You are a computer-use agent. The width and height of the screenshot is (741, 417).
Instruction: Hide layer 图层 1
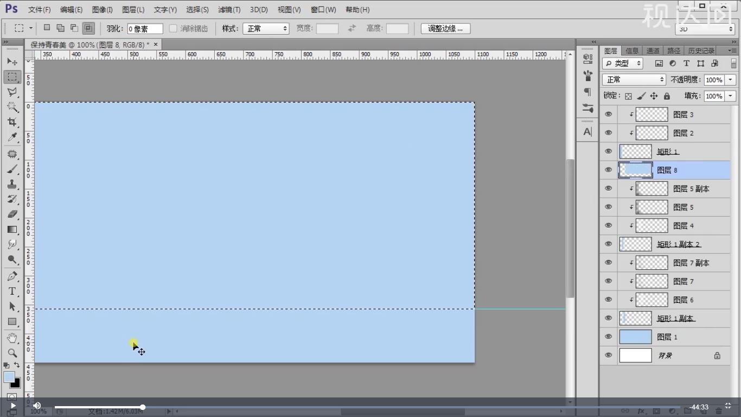(x=608, y=337)
